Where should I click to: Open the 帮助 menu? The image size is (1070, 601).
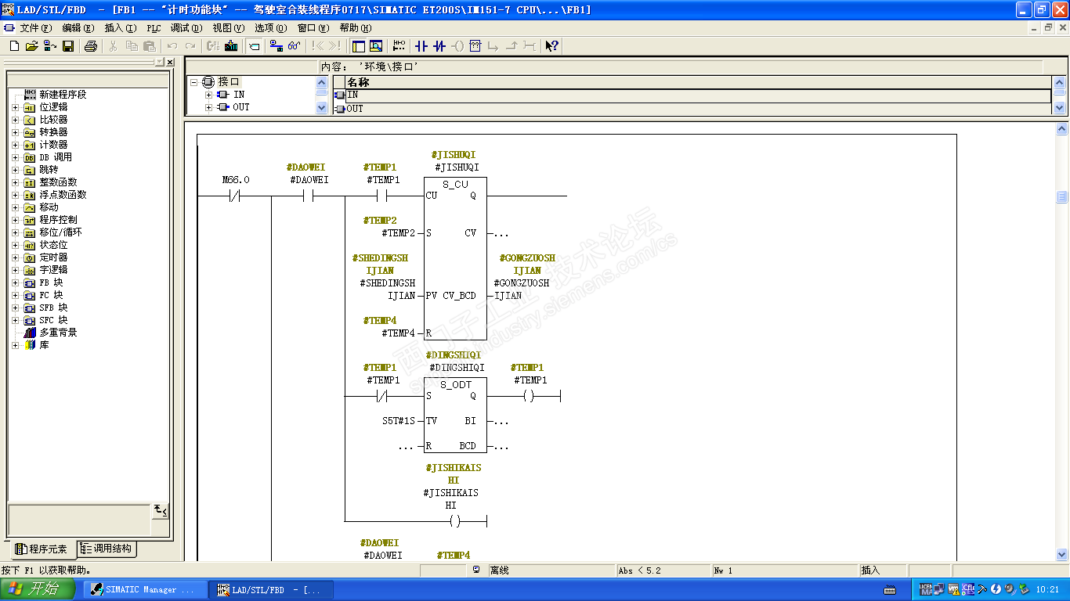tap(356, 28)
